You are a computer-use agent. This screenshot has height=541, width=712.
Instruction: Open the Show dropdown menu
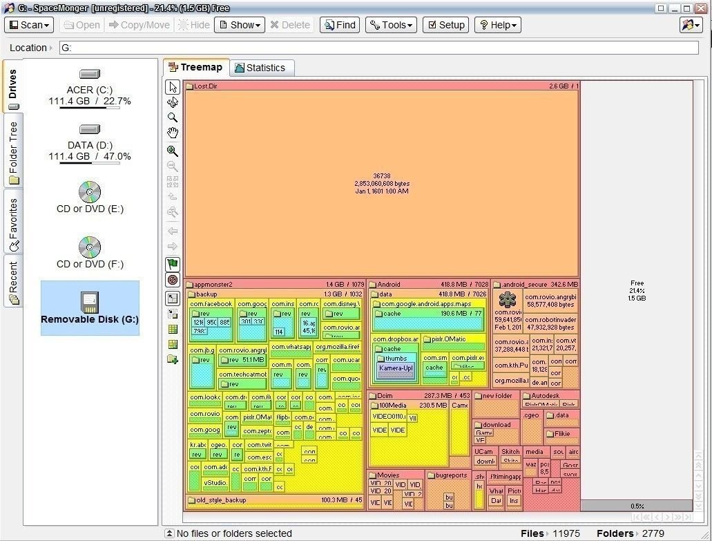240,25
